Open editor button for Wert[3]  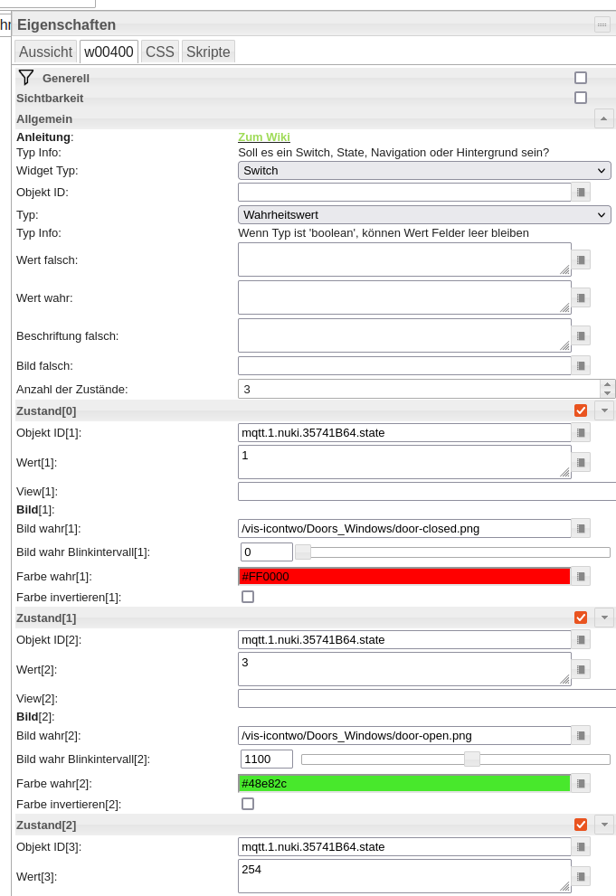point(581,876)
